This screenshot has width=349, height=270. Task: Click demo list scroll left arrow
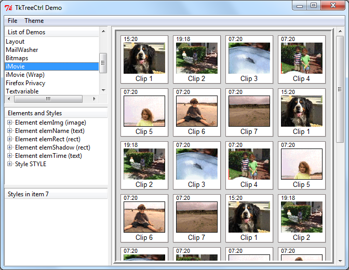(9, 99)
